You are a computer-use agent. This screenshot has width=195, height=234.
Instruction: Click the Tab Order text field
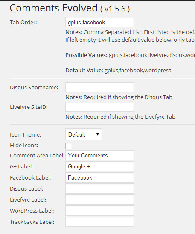click(x=99, y=22)
